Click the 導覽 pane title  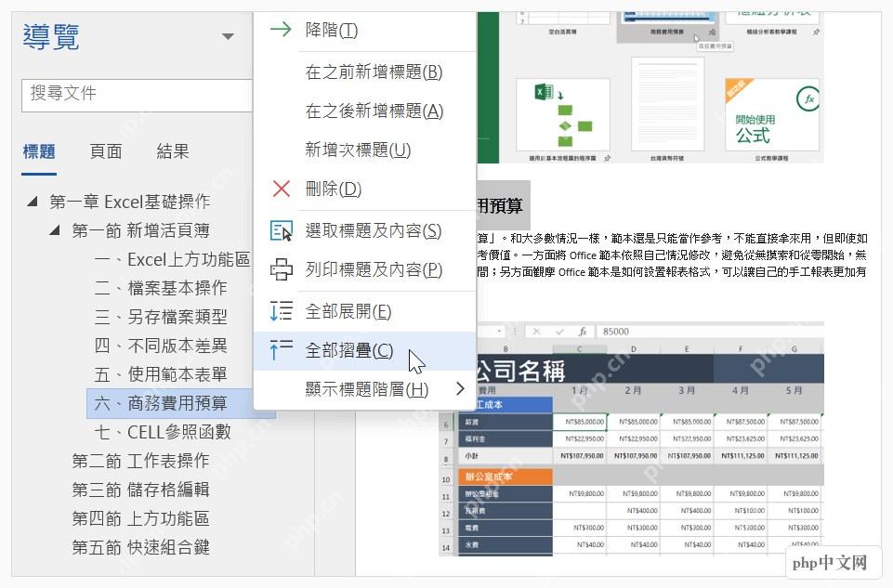pyautogui.click(x=50, y=37)
